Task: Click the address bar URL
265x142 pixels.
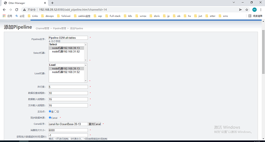Action: tap(73, 10)
